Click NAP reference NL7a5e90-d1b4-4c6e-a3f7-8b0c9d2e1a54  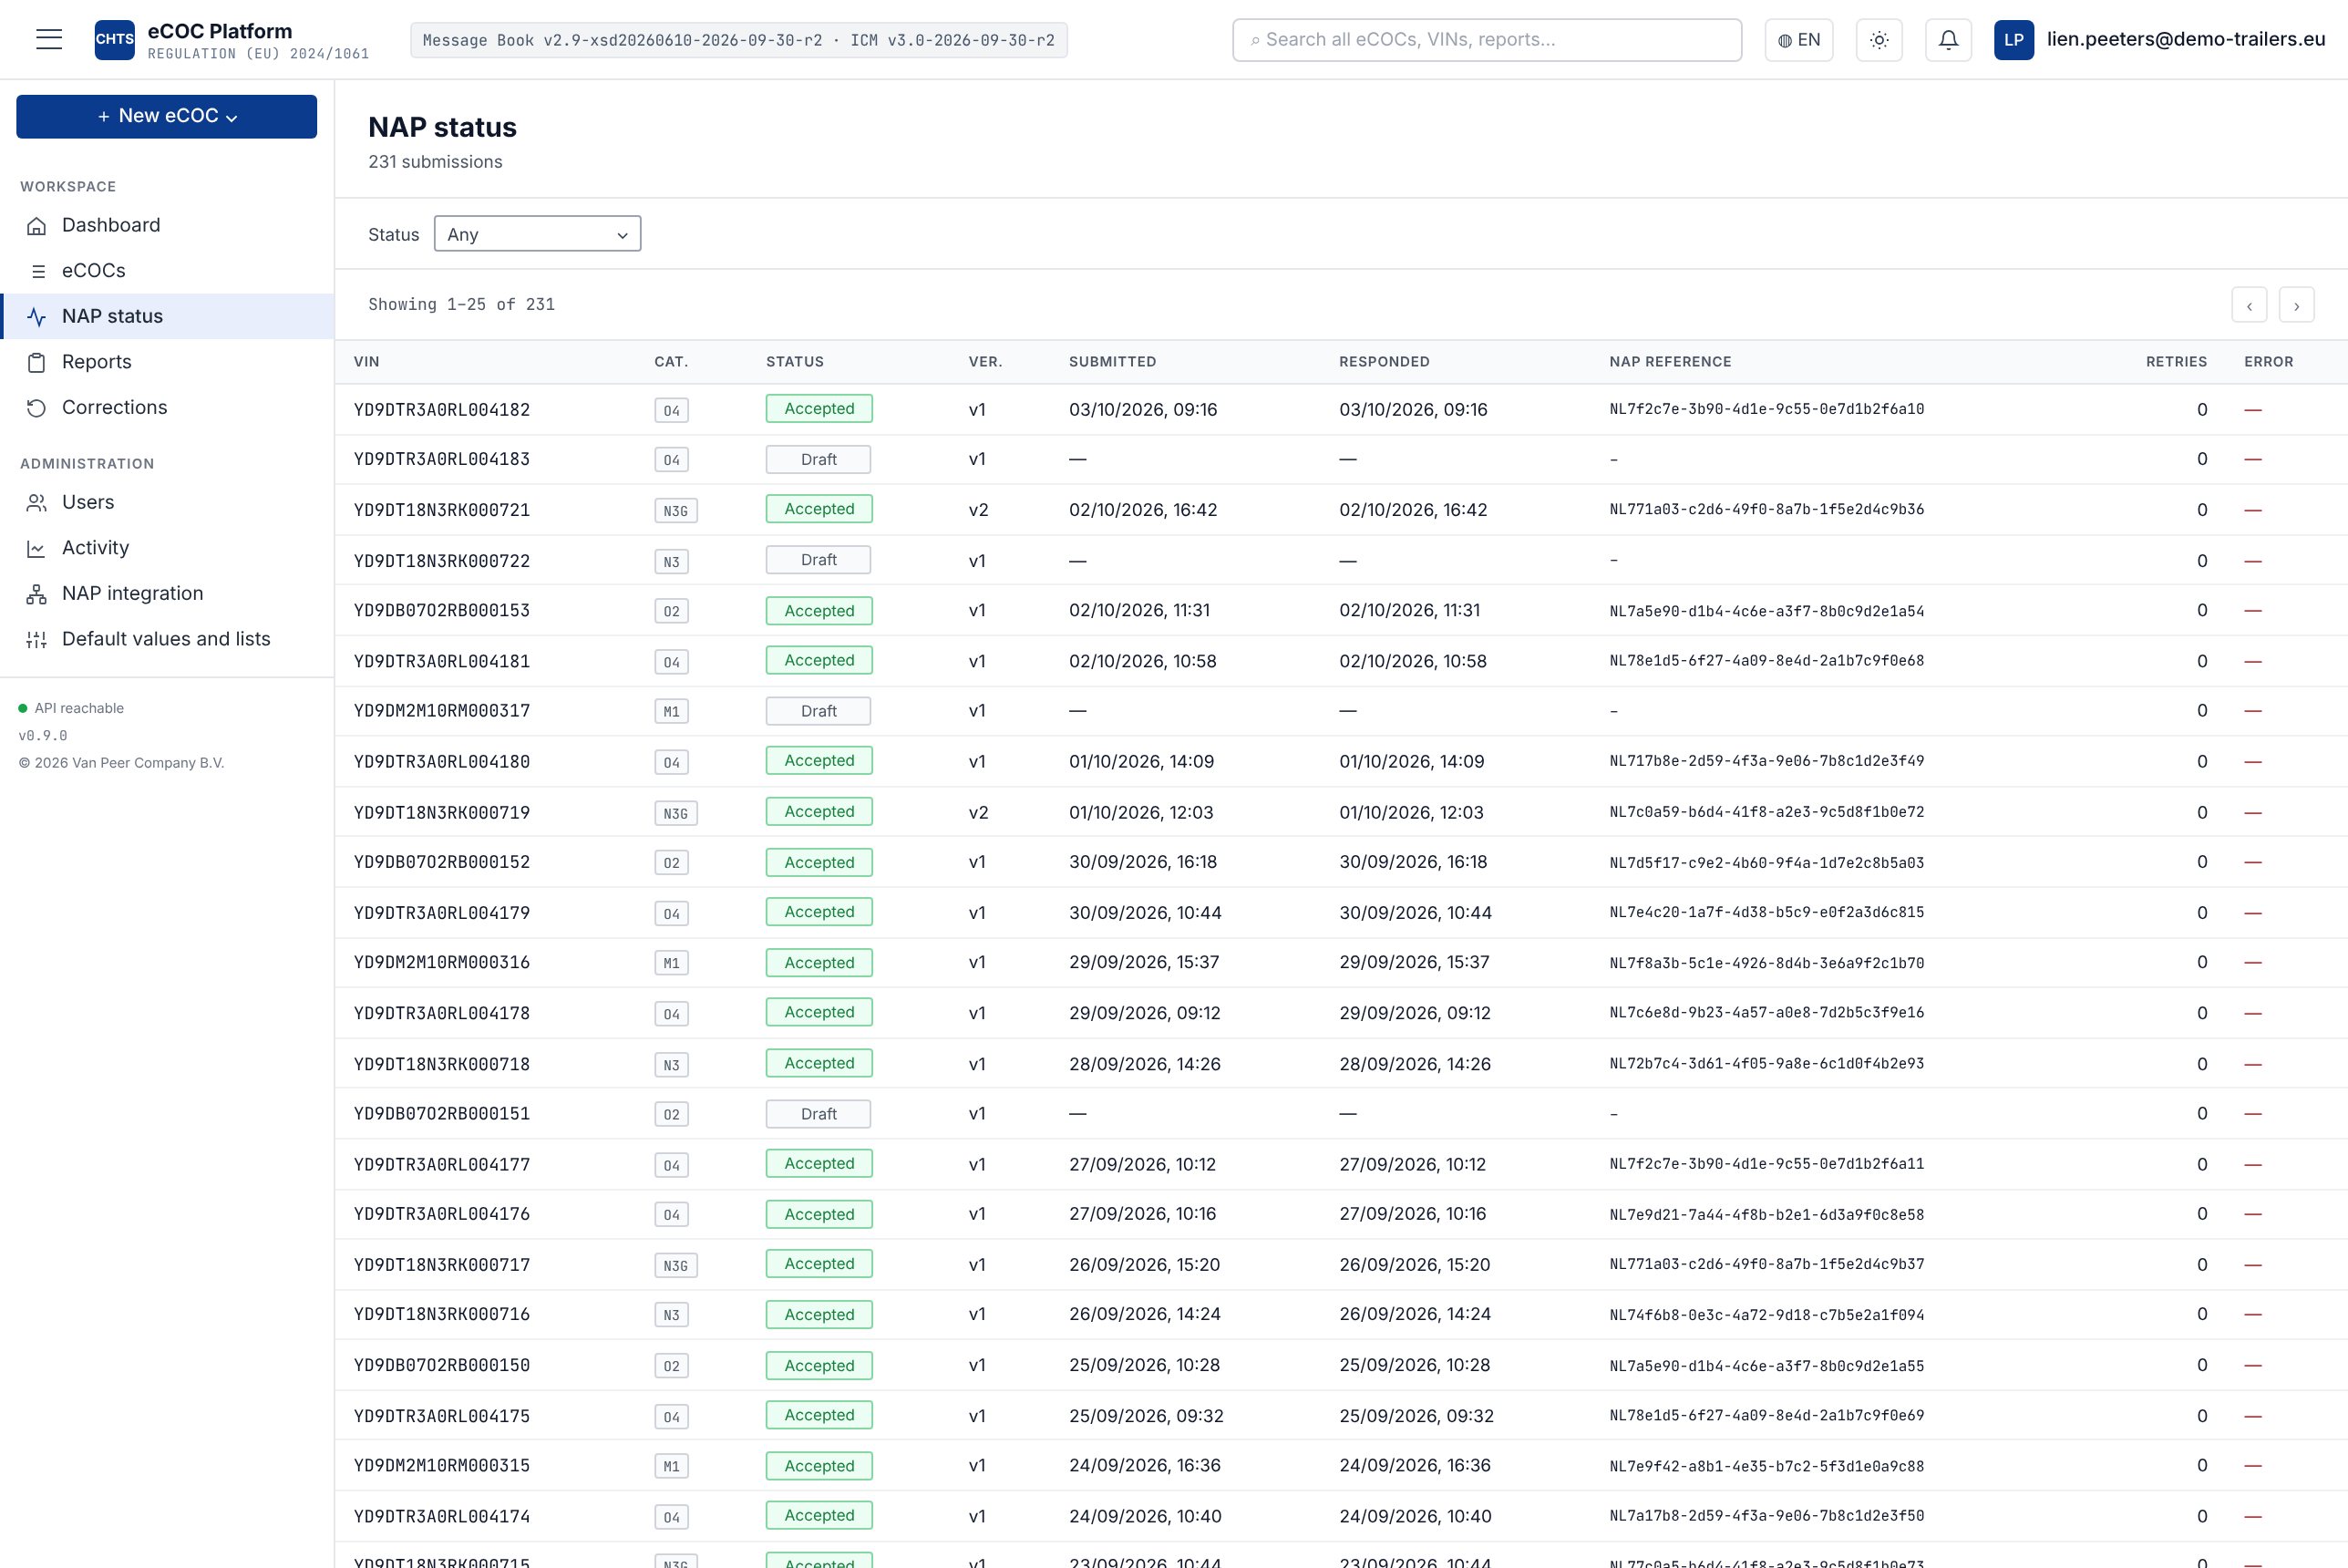[x=1766, y=611]
